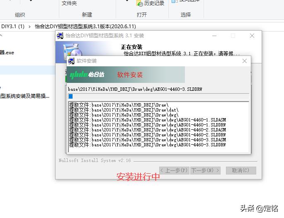
Task: Click the Nullsoft Install System v2.16 text
Action: click(95, 160)
